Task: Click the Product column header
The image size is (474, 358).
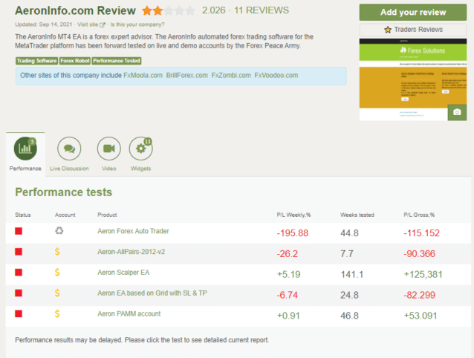Action: (x=107, y=215)
